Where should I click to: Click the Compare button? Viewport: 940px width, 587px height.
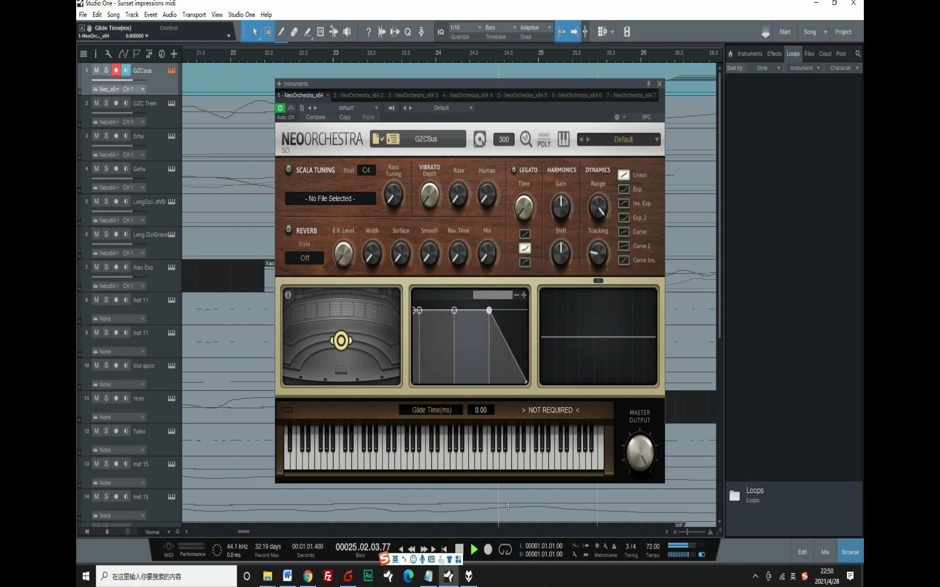316,117
